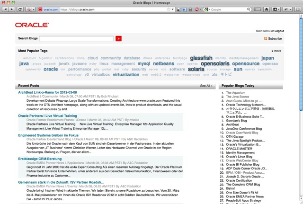
Task: Open 'JavaOne Conference Blog' link
Action: pyautogui.click(x=244, y=129)
